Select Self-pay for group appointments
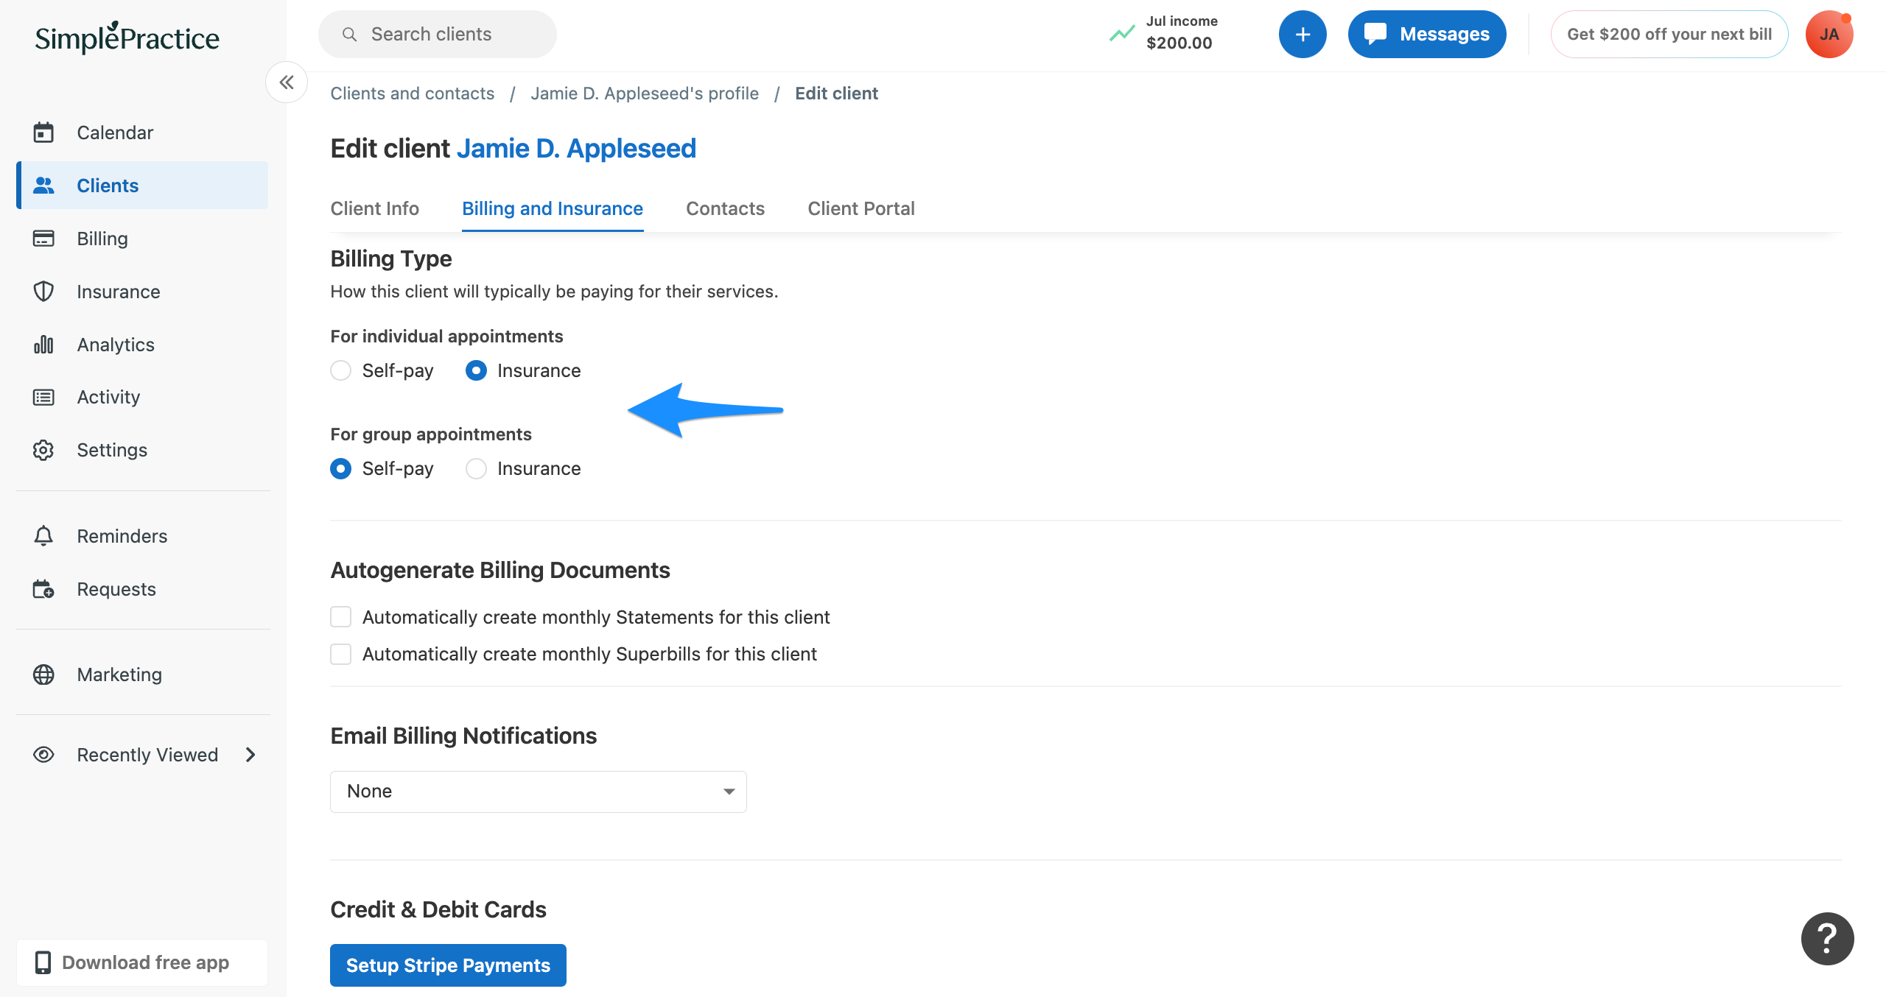Screen dimensions: 1886x997 [340, 468]
